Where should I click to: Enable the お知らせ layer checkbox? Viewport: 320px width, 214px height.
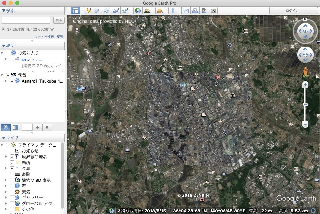coord(12,151)
